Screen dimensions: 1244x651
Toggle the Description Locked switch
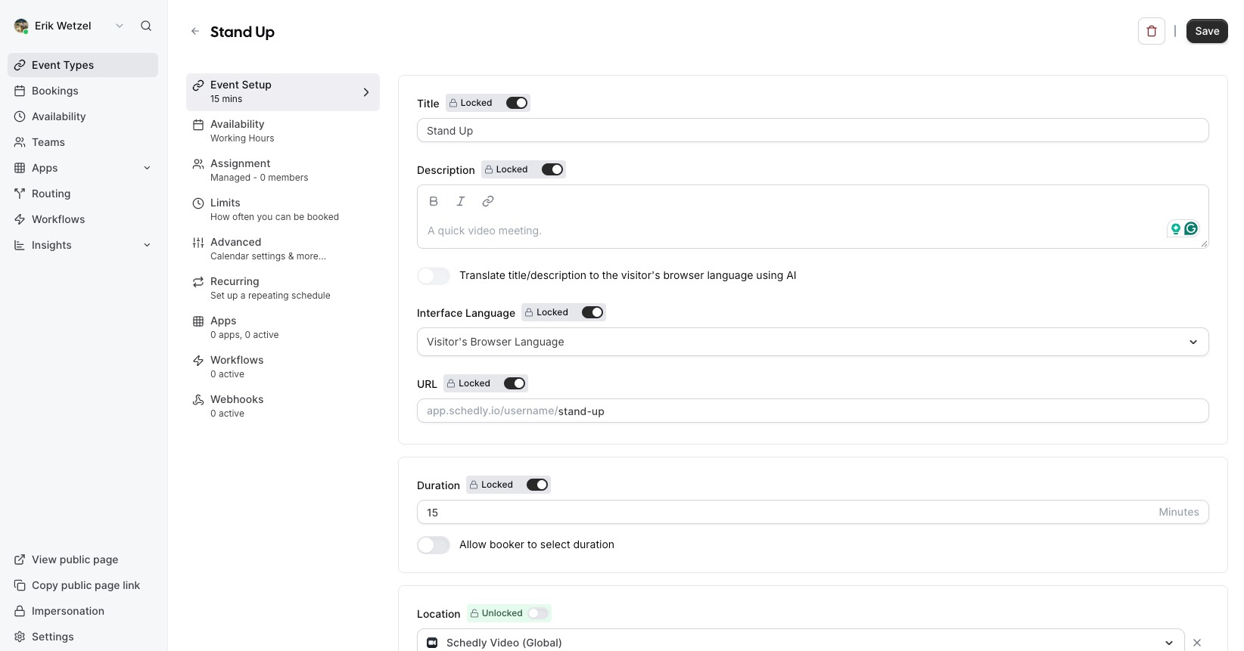click(x=552, y=169)
